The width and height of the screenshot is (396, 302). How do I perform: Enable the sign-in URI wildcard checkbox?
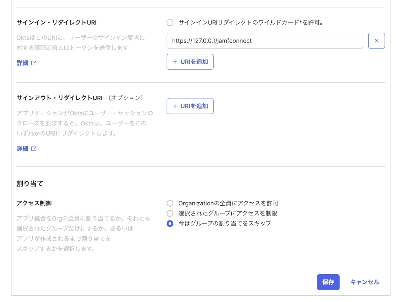point(170,23)
